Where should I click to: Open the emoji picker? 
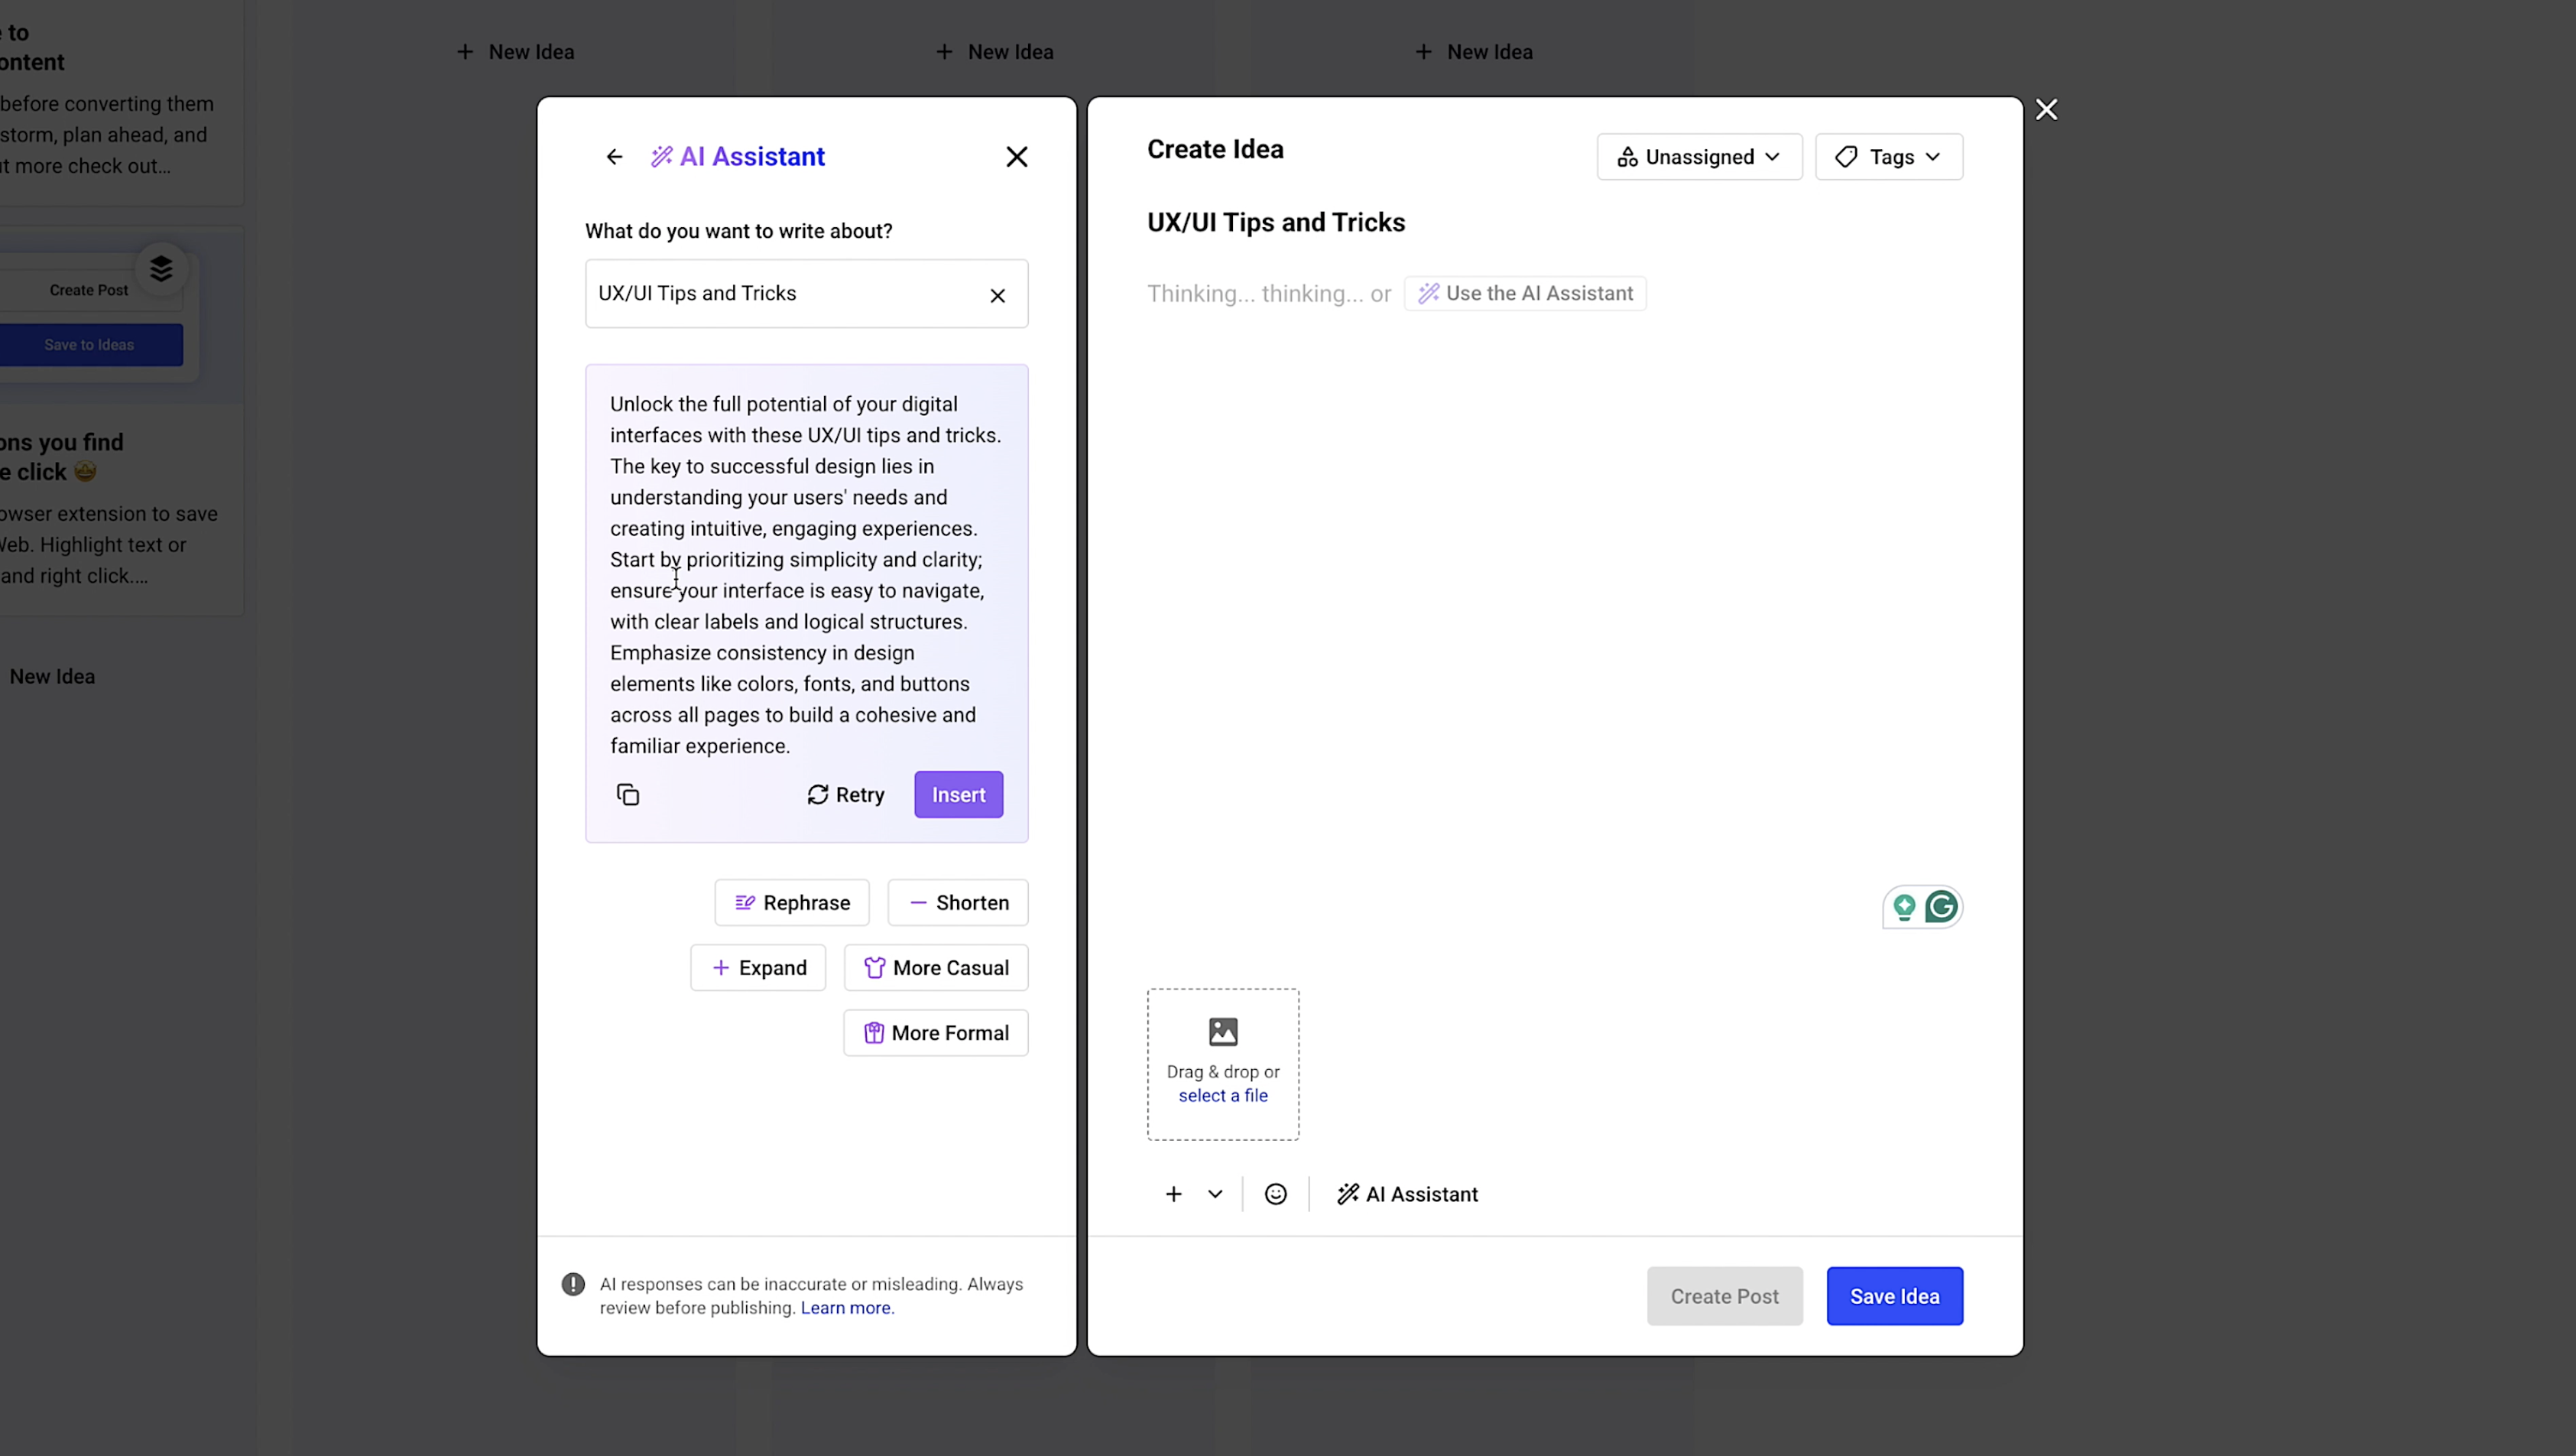[1275, 1194]
